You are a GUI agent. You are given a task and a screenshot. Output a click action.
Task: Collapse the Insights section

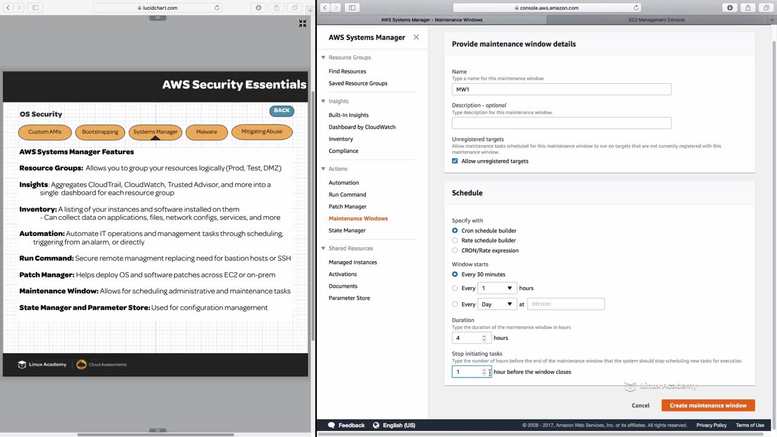[324, 101]
